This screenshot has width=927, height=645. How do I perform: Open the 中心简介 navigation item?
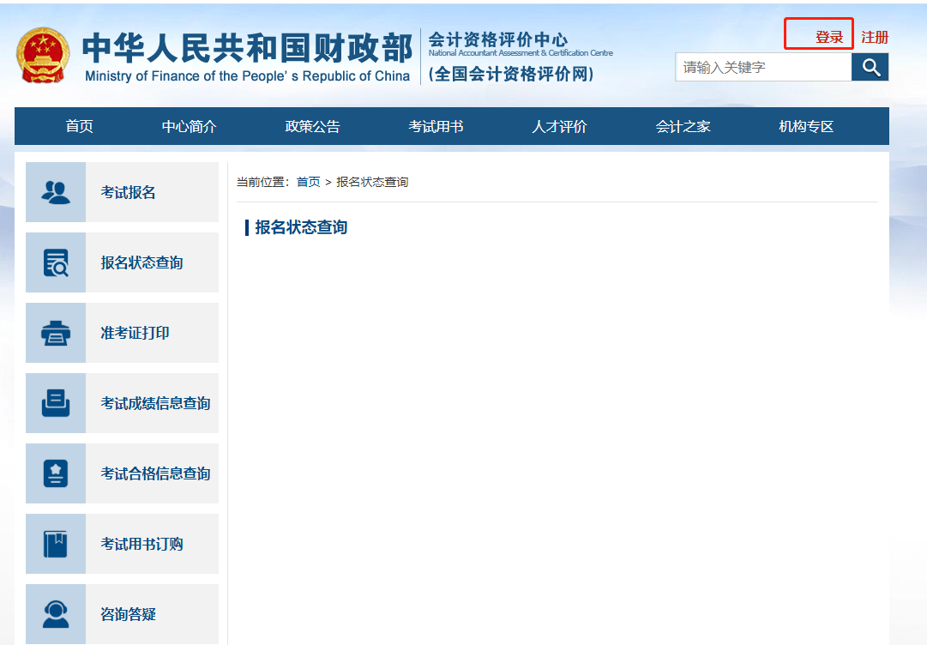[188, 125]
